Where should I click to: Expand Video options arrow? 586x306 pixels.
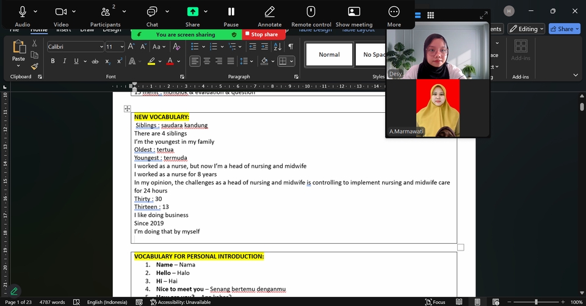[x=74, y=12]
